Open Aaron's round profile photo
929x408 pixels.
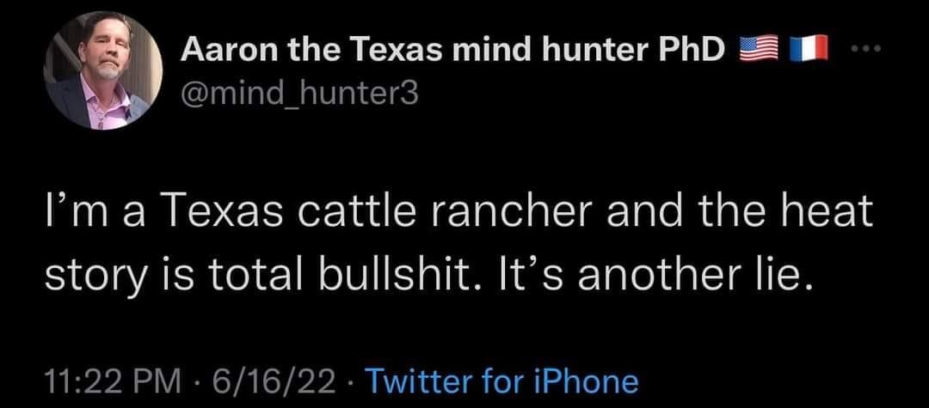click(103, 71)
